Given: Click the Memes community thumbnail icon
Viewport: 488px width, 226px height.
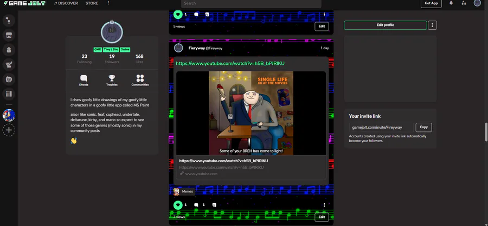Looking at the screenshot, I should click(x=176, y=191).
